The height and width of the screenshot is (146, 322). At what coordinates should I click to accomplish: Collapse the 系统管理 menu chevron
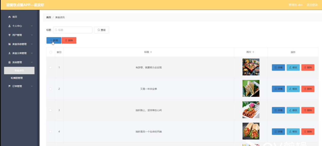coord(32,62)
